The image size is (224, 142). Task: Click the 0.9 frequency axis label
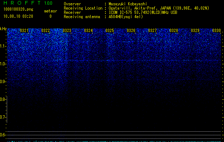2,82
